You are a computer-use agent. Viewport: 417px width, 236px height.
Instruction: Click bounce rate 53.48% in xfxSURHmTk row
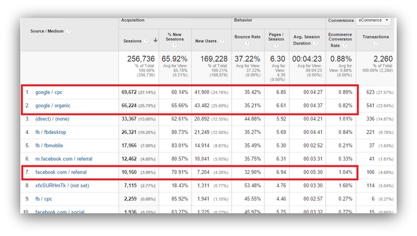coord(252,185)
